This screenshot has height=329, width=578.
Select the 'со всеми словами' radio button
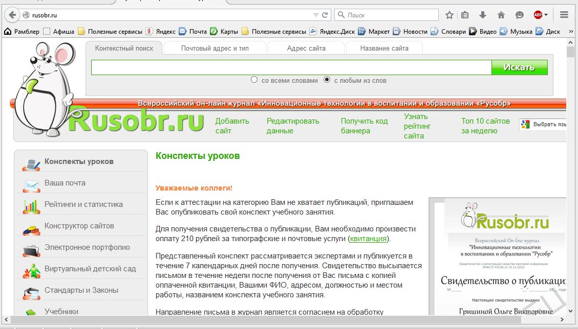[254, 80]
